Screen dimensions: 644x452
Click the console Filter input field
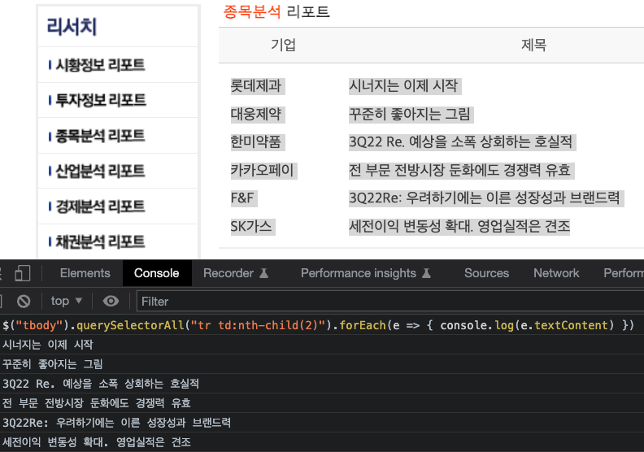point(390,302)
